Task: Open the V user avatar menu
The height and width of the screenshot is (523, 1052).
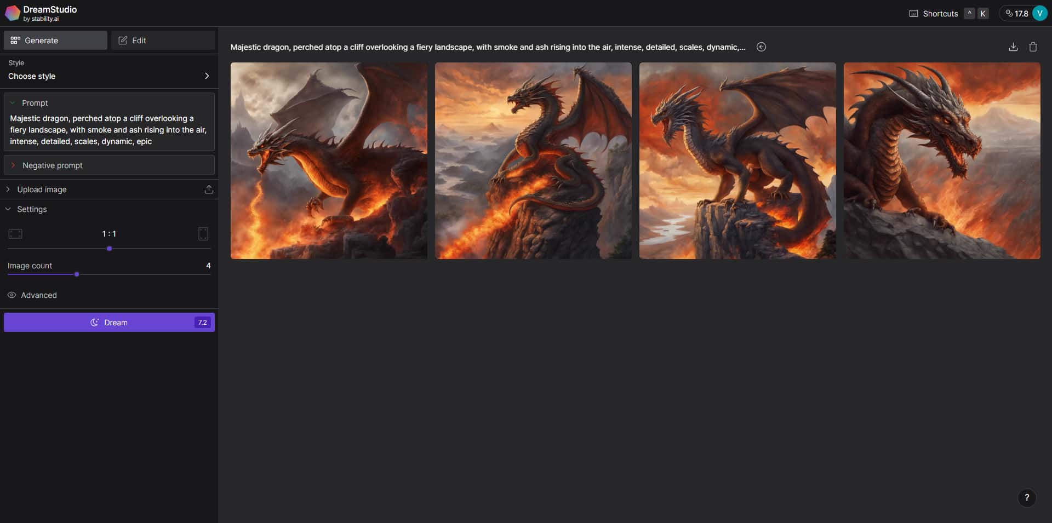Action: coord(1039,13)
